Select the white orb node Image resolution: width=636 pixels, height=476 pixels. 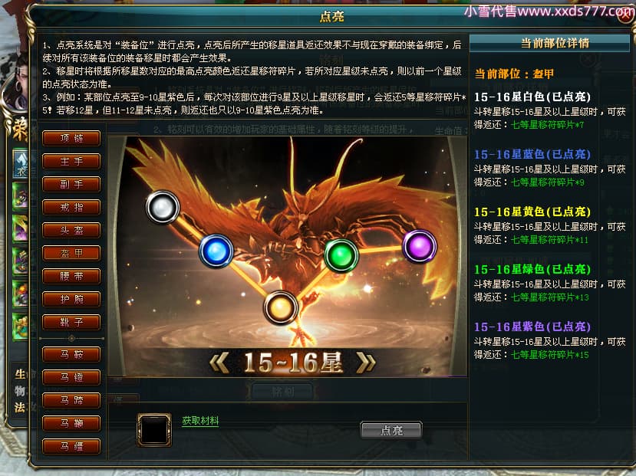click(x=163, y=208)
